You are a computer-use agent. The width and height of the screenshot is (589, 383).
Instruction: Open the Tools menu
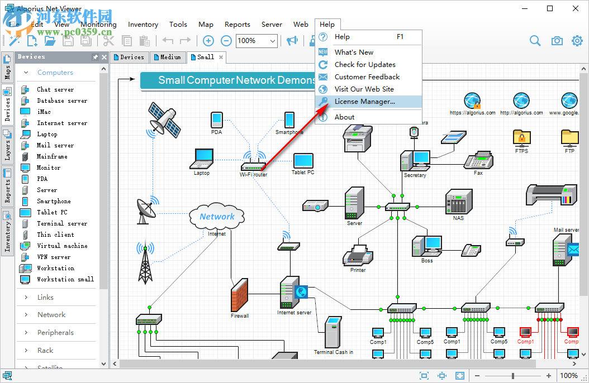click(x=178, y=24)
